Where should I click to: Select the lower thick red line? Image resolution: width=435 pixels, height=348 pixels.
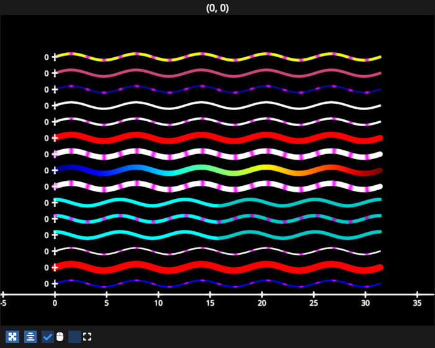point(217,267)
